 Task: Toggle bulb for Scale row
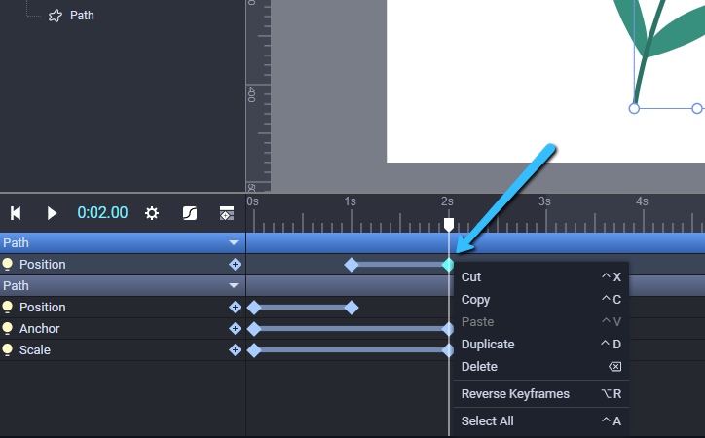7,350
